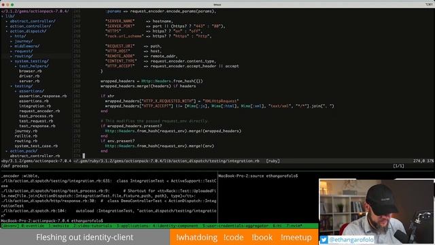The image size is (435, 245).
Task: Click the [1/1] search match counter
Action: point(398,166)
